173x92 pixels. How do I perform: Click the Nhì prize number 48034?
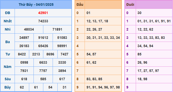click(x=29, y=29)
